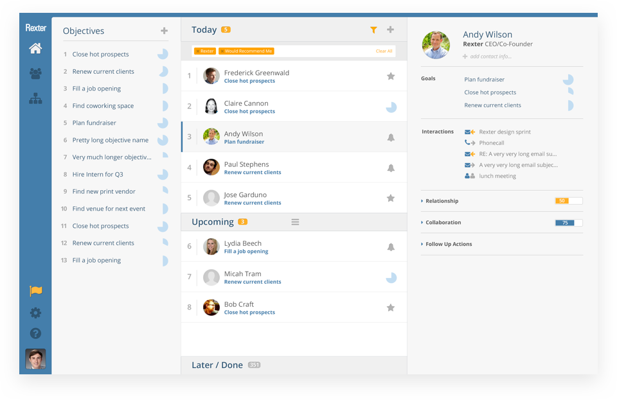This screenshot has width=617, height=400.
Task: Click the Today count badge showing 5
Action: [226, 30]
